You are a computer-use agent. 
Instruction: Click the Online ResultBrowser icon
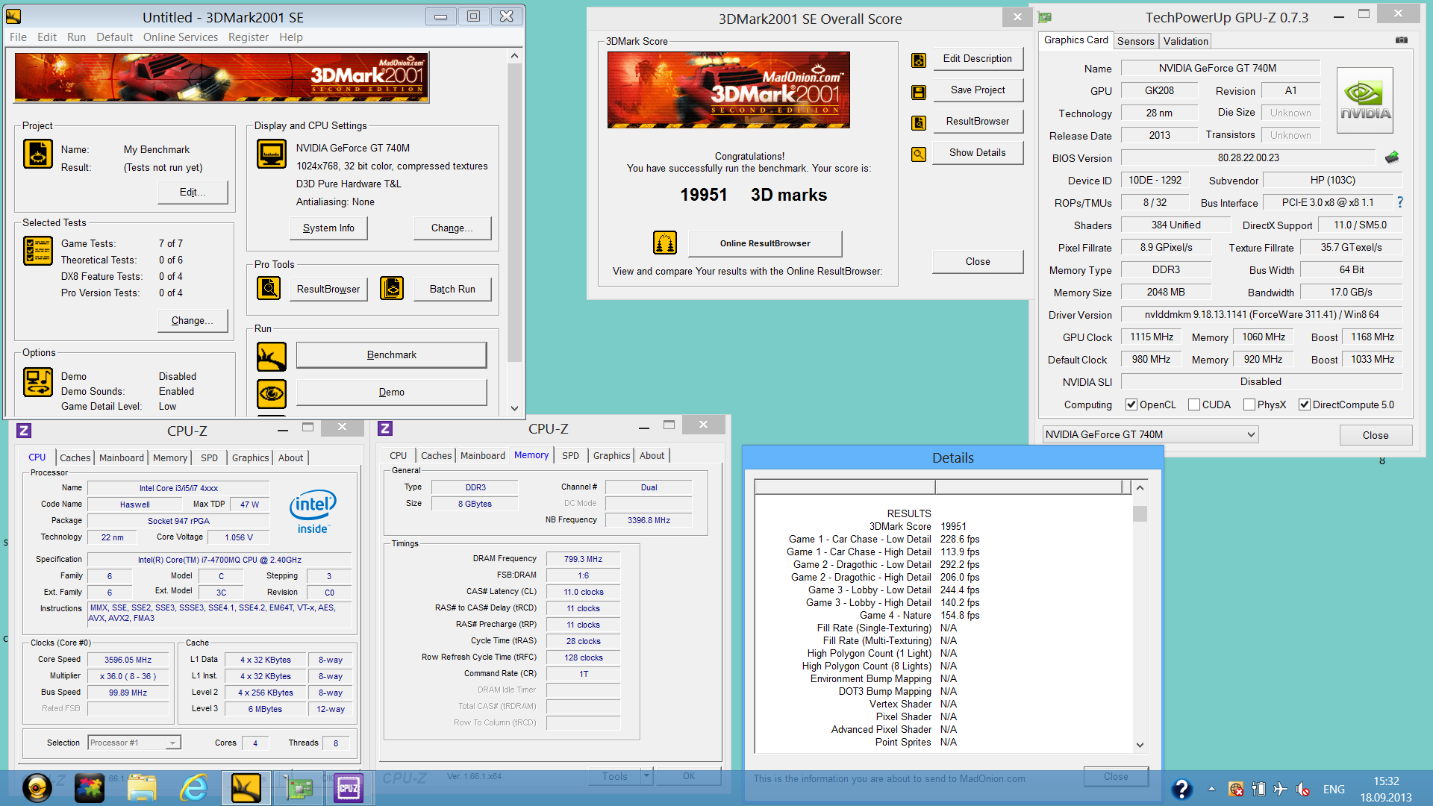[x=665, y=243]
